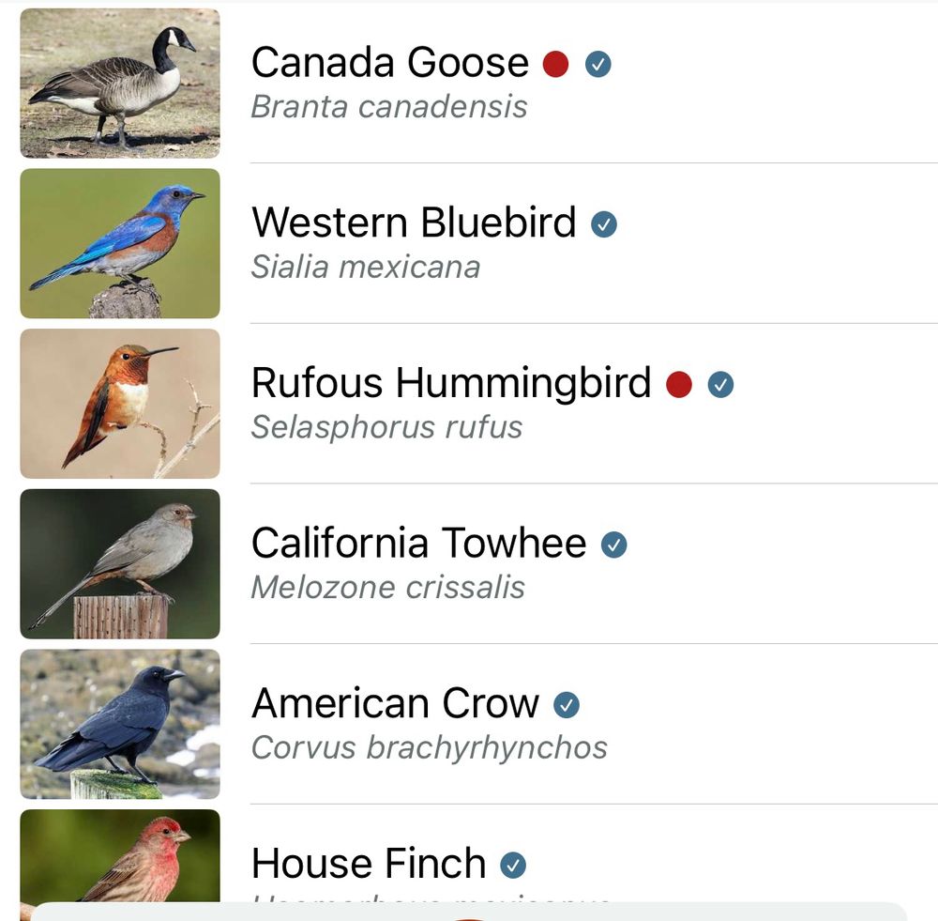The width and height of the screenshot is (938, 921).
Task: Click the checkmark badge beside Rufous Hummingbird
Action: 720,384
